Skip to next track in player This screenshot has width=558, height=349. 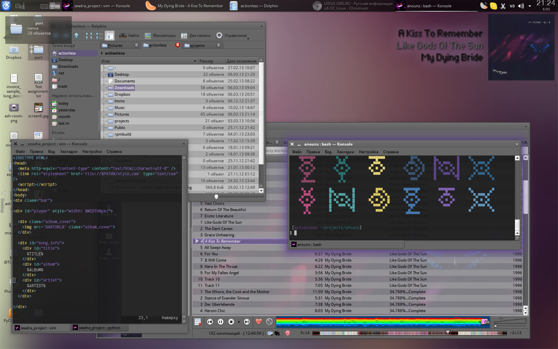(247, 322)
